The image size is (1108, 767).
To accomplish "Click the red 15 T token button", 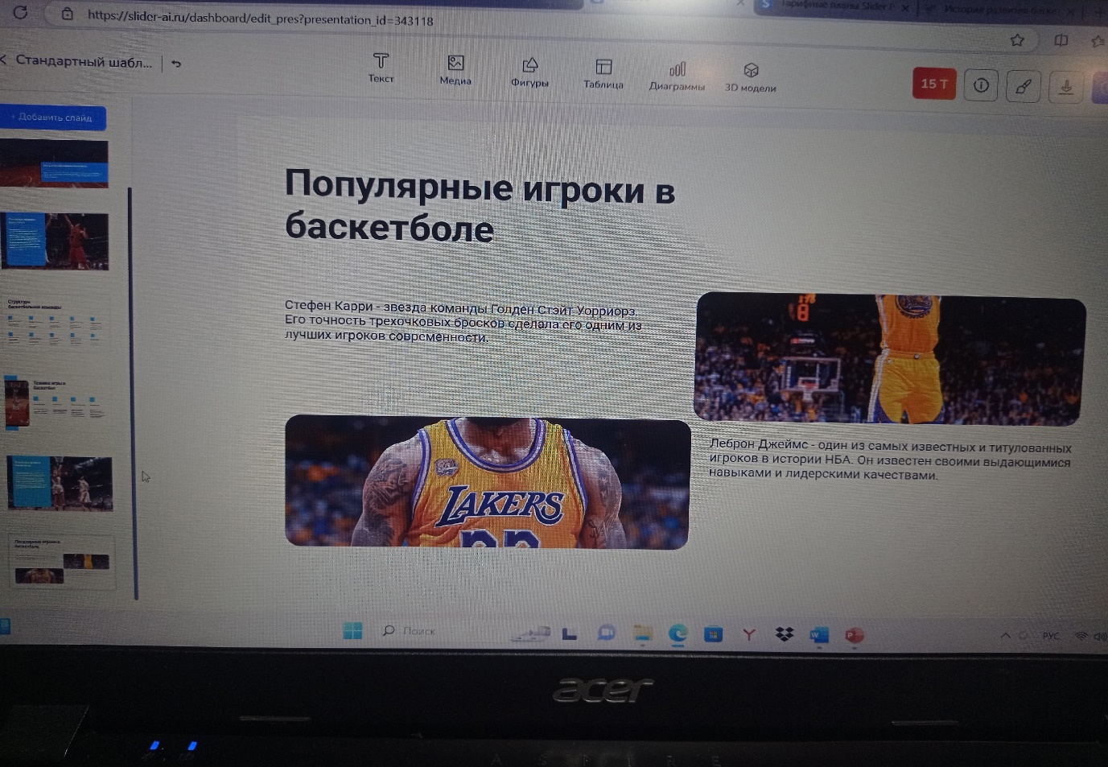I will [x=933, y=84].
